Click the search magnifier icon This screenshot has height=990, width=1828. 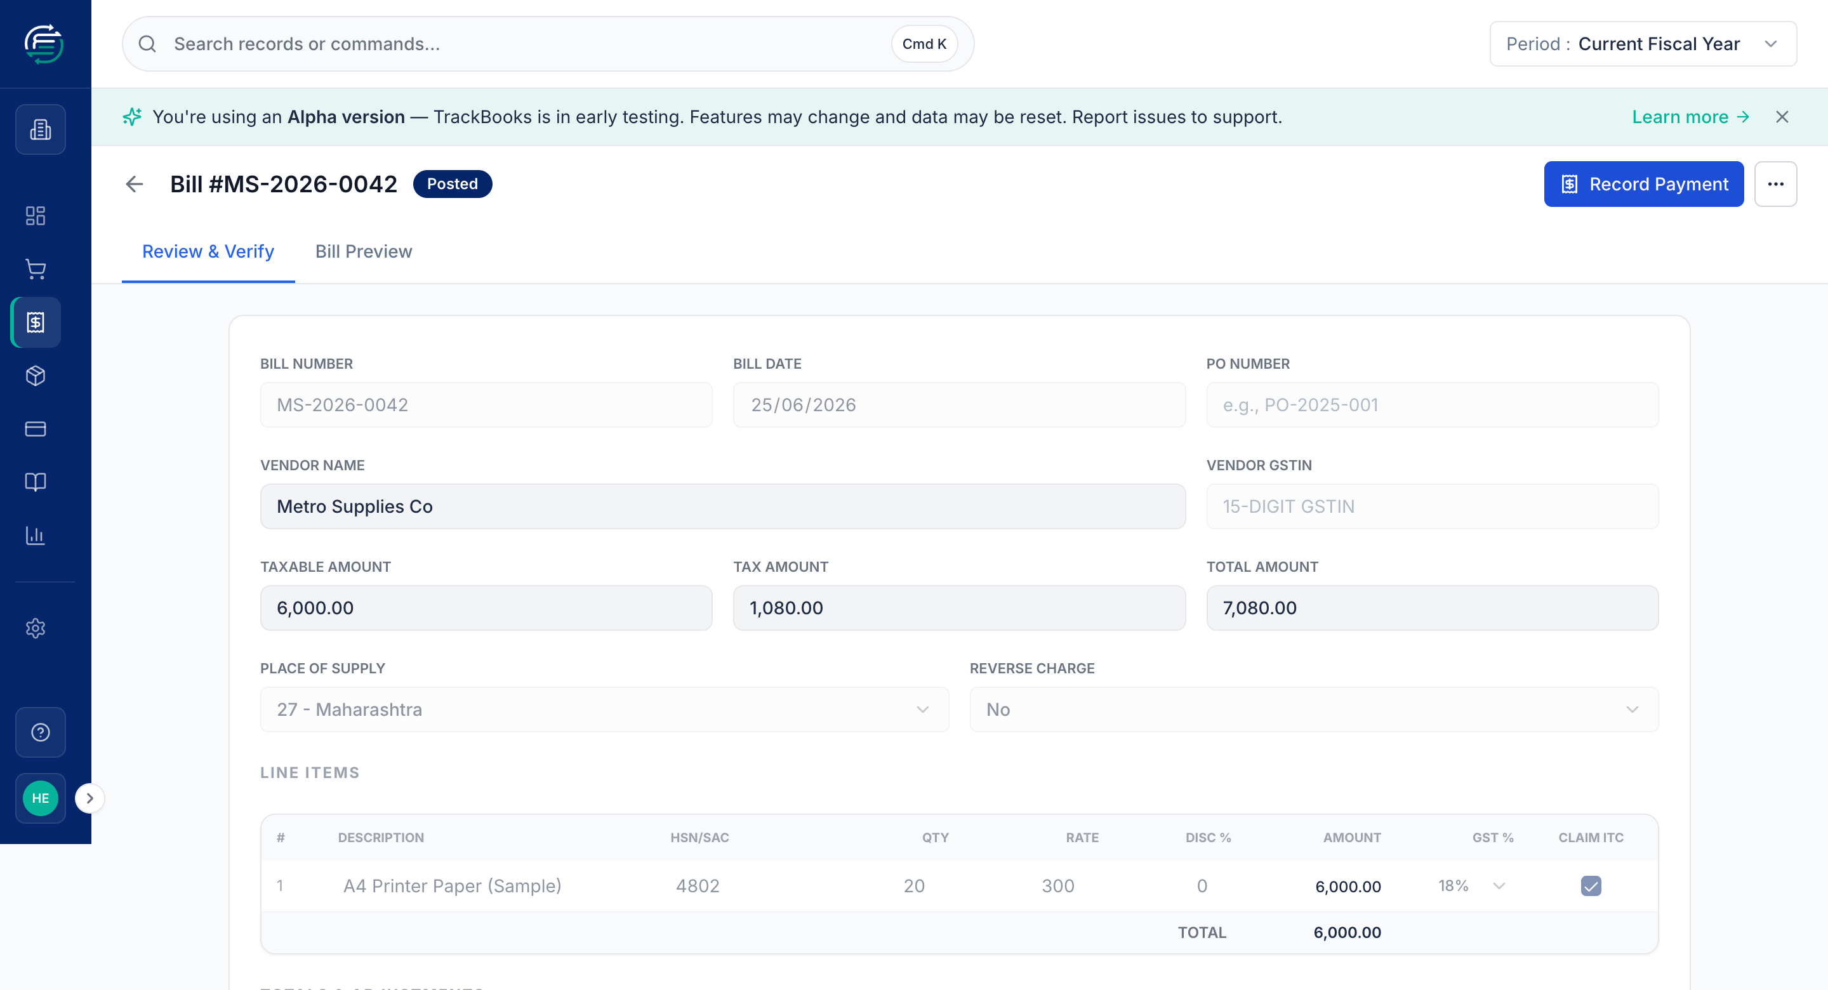(148, 44)
